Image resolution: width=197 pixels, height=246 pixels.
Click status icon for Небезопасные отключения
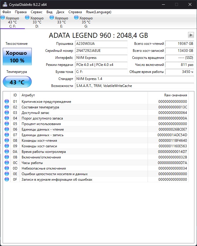[7, 168]
